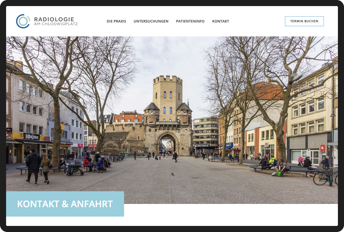Click the sky sign on left building
344x232 pixels.
pos(9,130)
